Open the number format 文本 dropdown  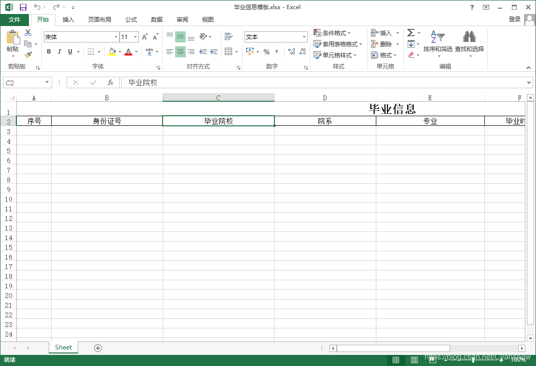304,37
